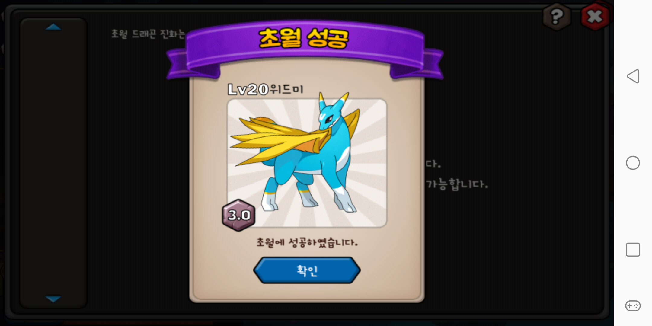The width and height of the screenshot is (652, 326).
Task: Tap the blue dragon portrait image
Action: [307, 163]
